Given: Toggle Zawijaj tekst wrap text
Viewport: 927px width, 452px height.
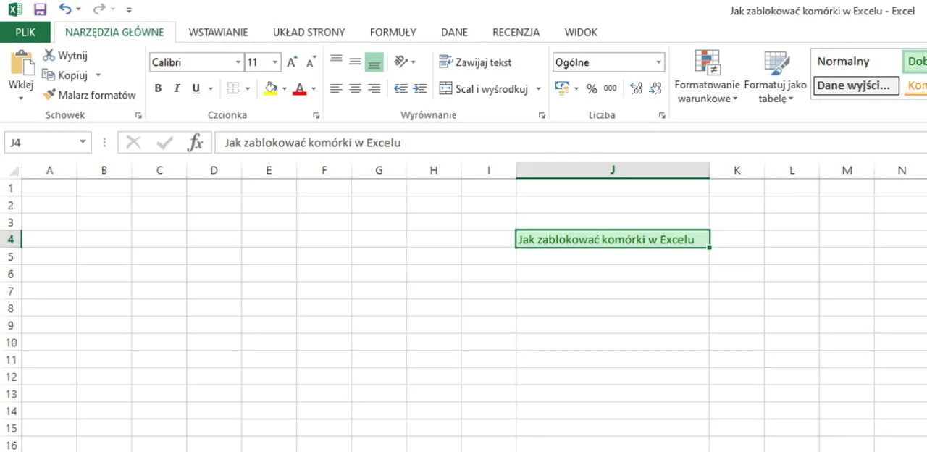Looking at the screenshot, I should [x=476, y=62].
